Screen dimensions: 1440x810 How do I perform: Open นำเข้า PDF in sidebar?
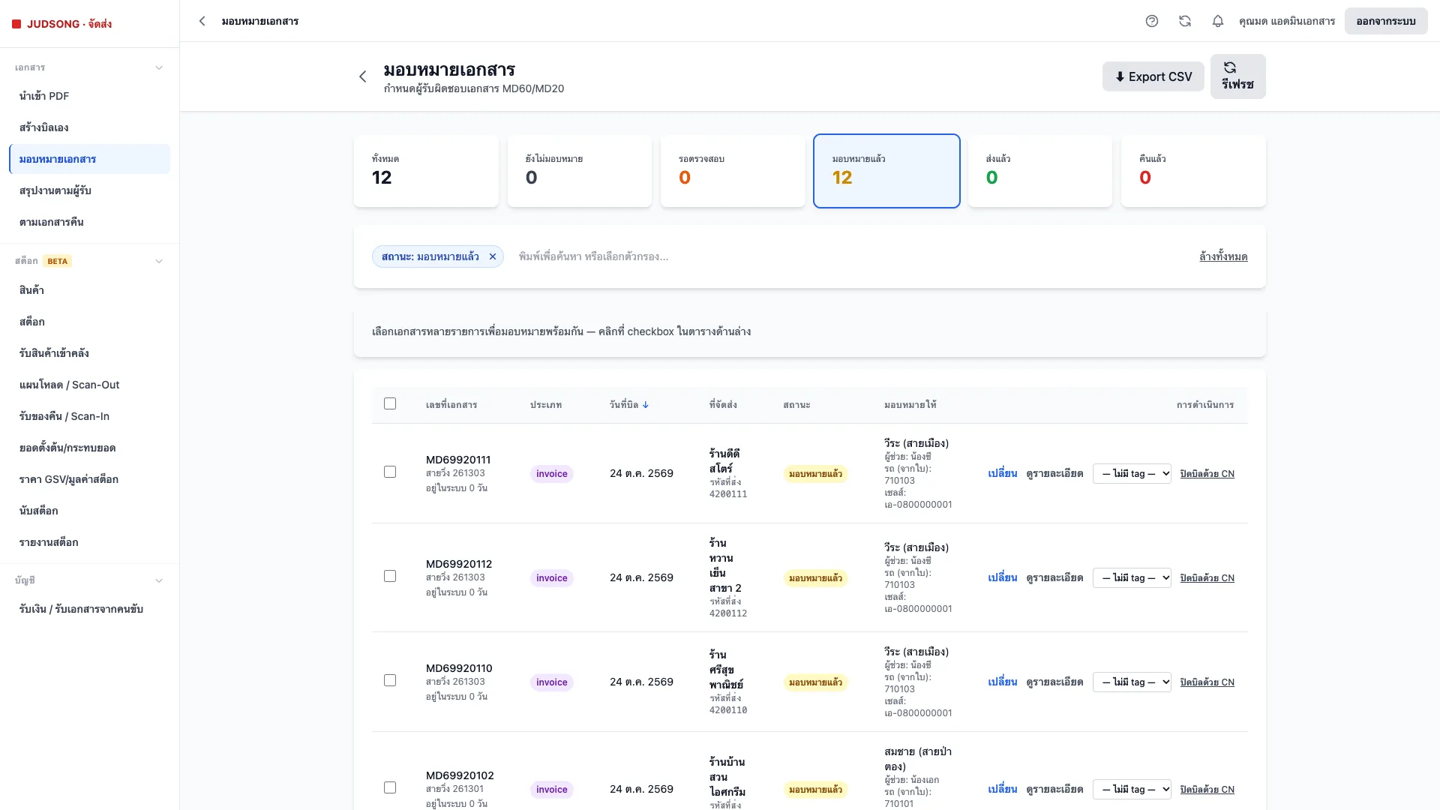coord(90,96)
